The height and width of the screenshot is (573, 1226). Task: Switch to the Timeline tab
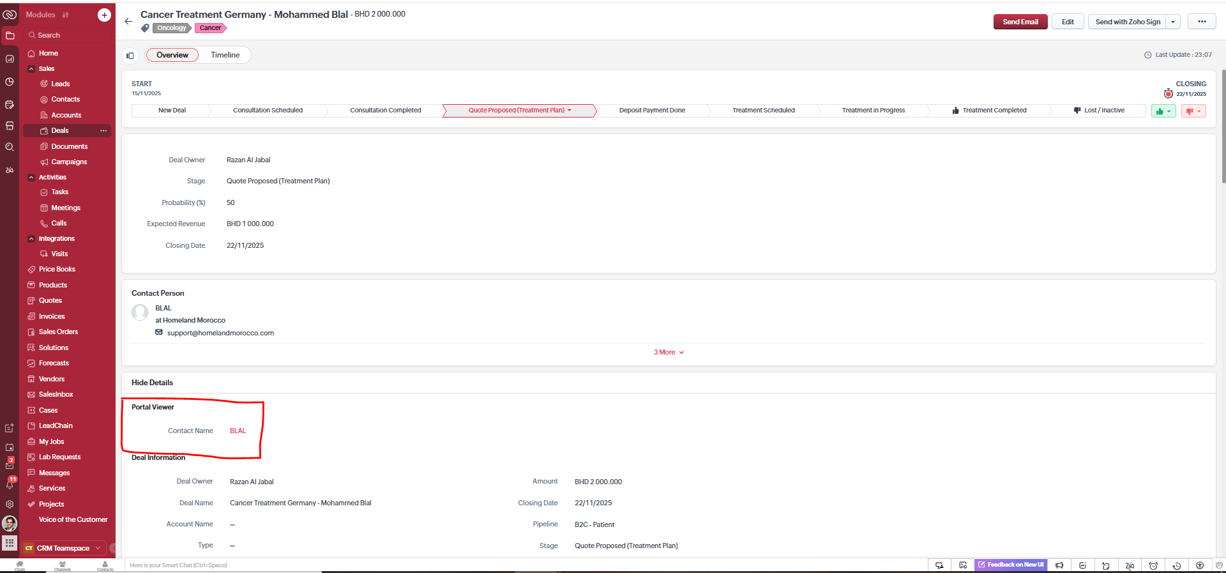click(x=225, y=55)
